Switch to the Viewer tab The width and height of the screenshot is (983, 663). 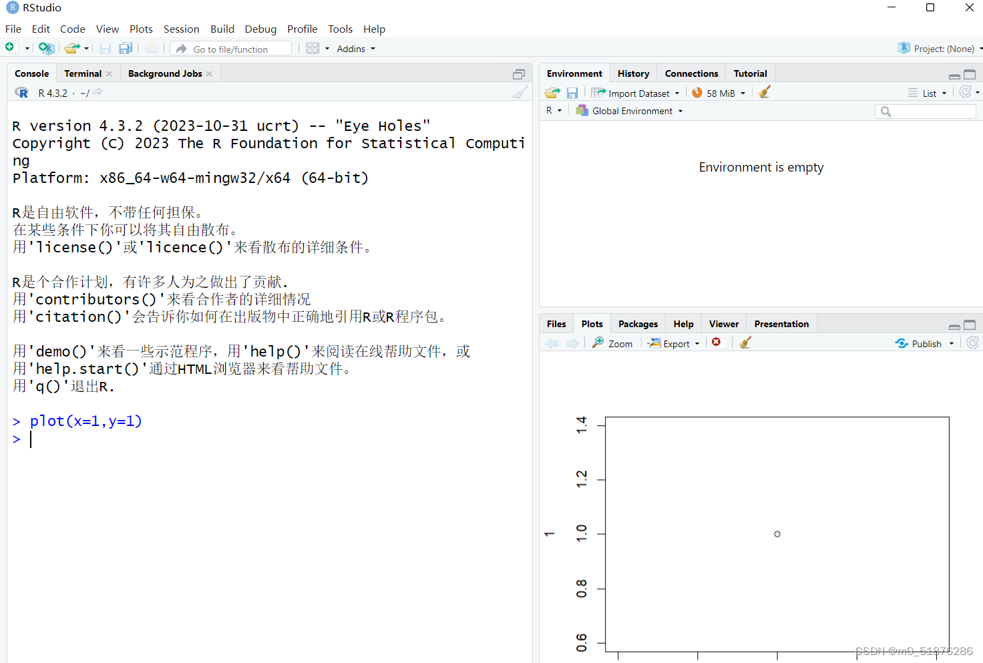724,324
